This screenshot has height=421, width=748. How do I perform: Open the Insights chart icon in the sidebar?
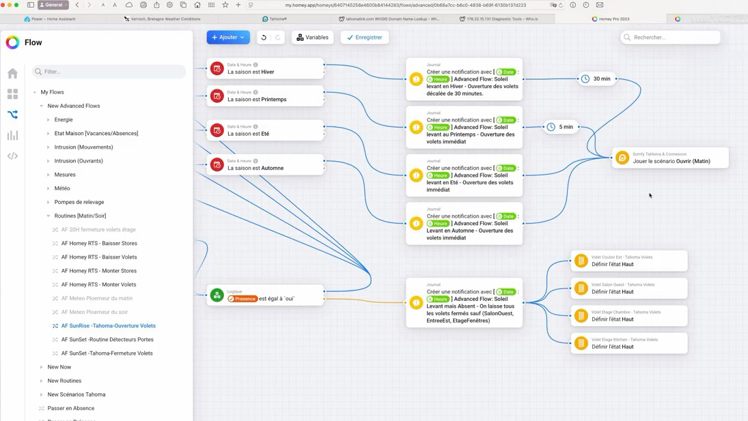tap(12, 135)
